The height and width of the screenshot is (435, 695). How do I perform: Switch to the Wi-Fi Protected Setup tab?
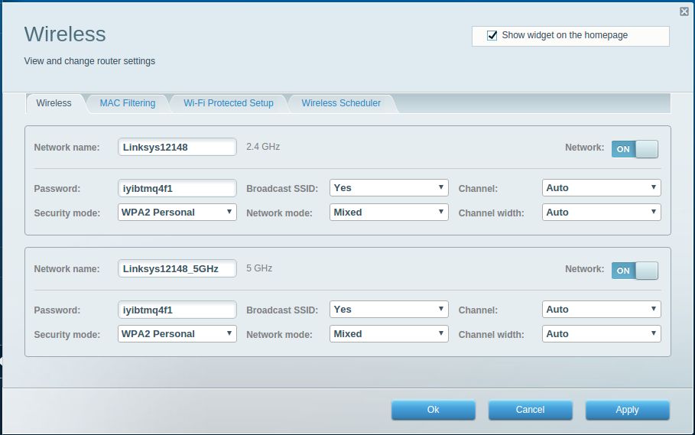(x=229, y=103)
